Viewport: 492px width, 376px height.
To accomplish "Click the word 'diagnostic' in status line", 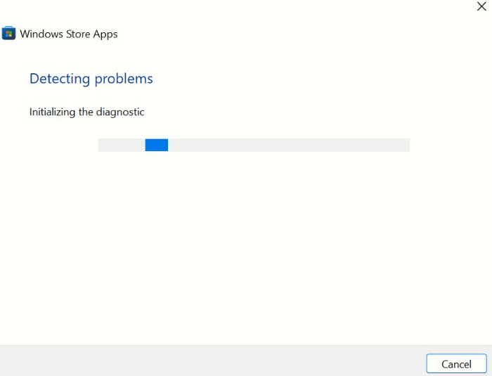I will (x=121, y=112).
